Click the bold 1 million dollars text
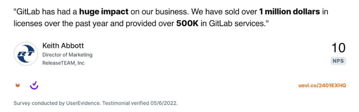The height and width of the screenshot is (112, 359). point(290,12)
